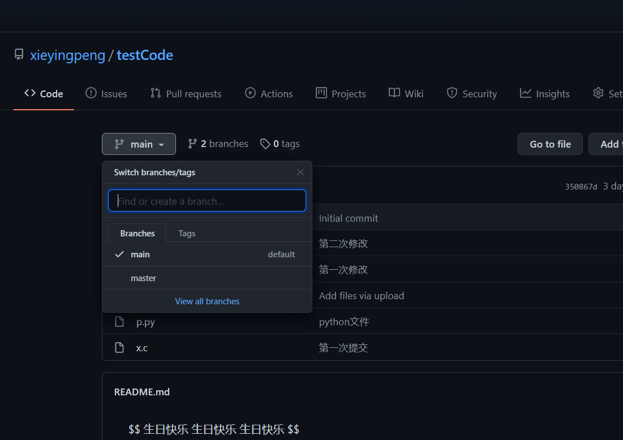
Task: Open the 第一次提交 commit message
Action: point(343,348)
